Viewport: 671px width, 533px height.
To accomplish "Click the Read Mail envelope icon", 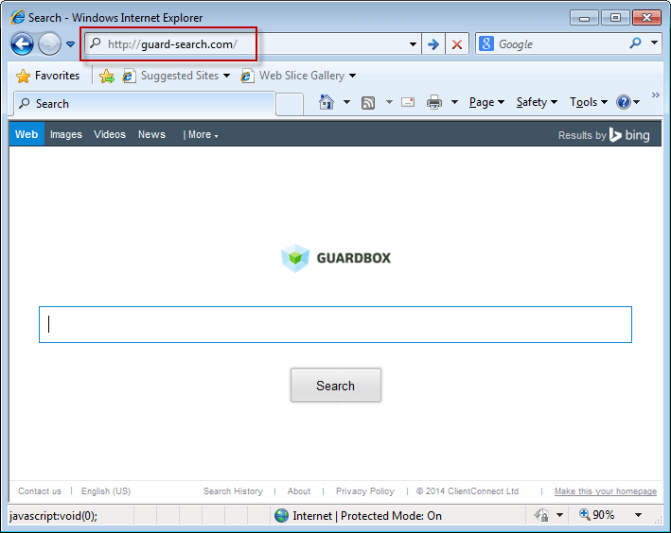I will (408, 102).
